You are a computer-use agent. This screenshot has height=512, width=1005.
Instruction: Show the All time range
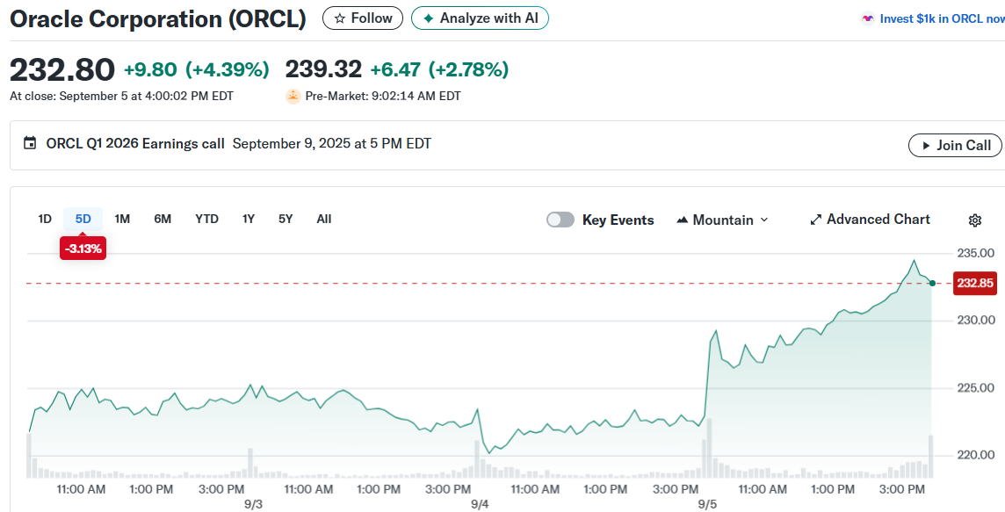coord(323,220)
